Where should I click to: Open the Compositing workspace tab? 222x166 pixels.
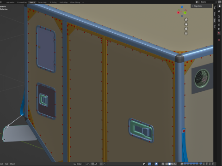point(22,2)
